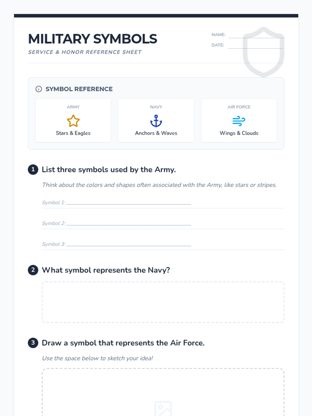Screen dimensions: 312x416
Task: Click the Symbol 1 answer line
Action: point(129,203)
